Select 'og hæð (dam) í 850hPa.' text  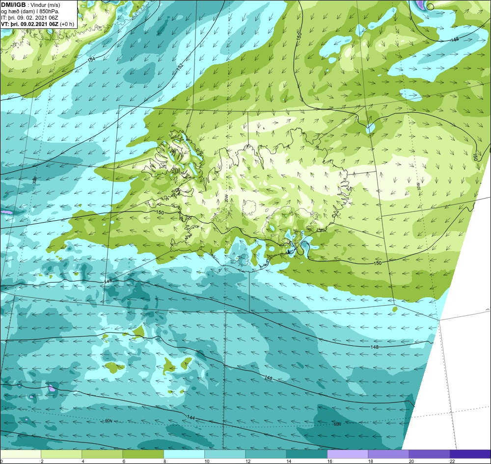point(30,11)
